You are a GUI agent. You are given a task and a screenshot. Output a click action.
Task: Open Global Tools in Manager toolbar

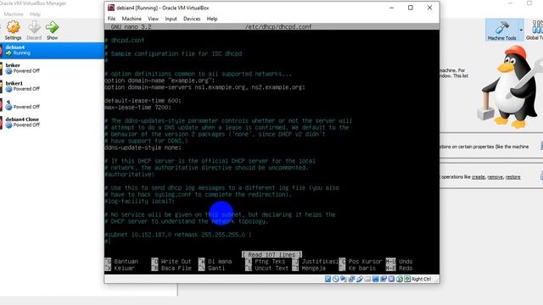[535, 30]
